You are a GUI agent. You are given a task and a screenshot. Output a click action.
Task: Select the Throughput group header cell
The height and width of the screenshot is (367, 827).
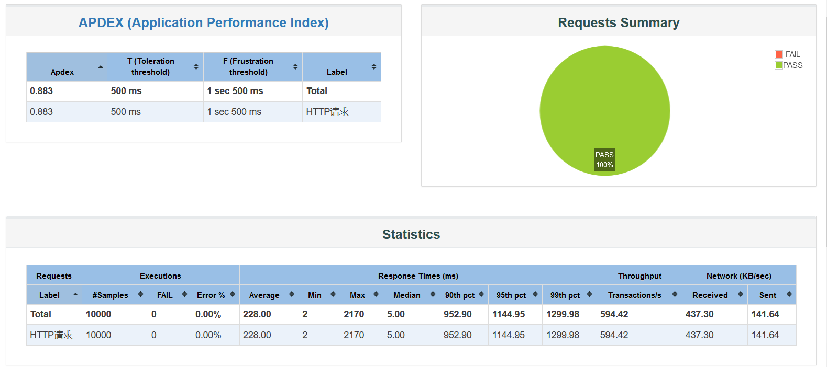tap(639, 276)
